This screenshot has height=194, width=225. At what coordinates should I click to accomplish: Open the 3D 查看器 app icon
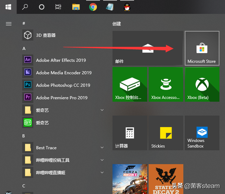click(28, 35)
